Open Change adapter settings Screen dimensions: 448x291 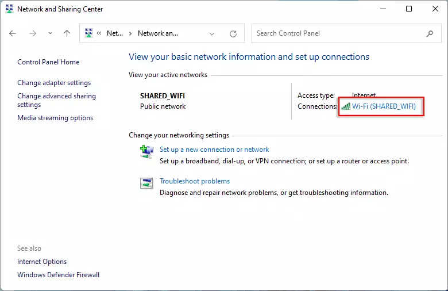click(x=54, y=83)
